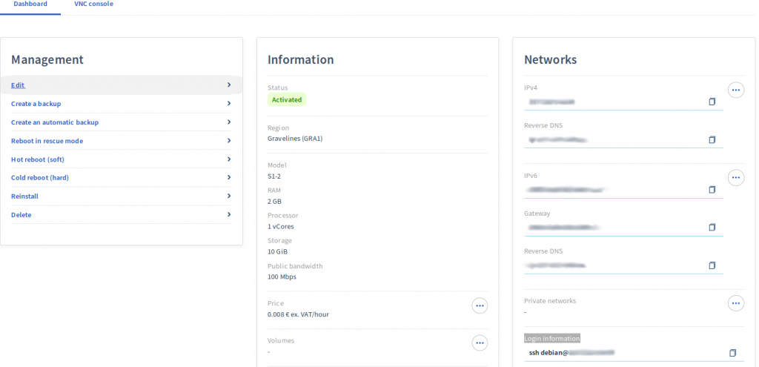Image resolution: width=759 pixels, height=367 pixels.
Task: Copy the IPv4 address
Action: [712, 102]
